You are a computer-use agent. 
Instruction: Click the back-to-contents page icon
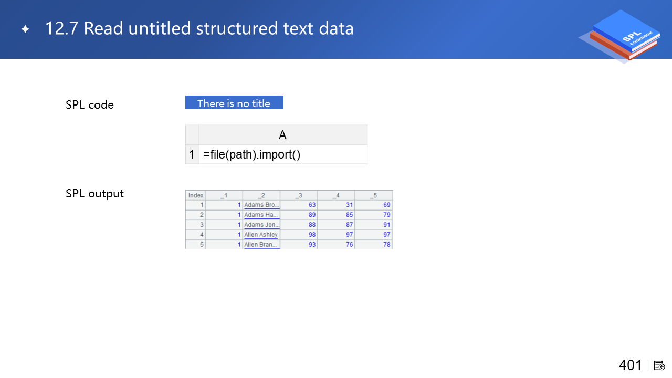(660, 365)
